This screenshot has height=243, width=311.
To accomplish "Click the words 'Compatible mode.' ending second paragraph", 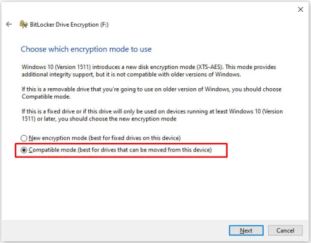I will 46,96.
